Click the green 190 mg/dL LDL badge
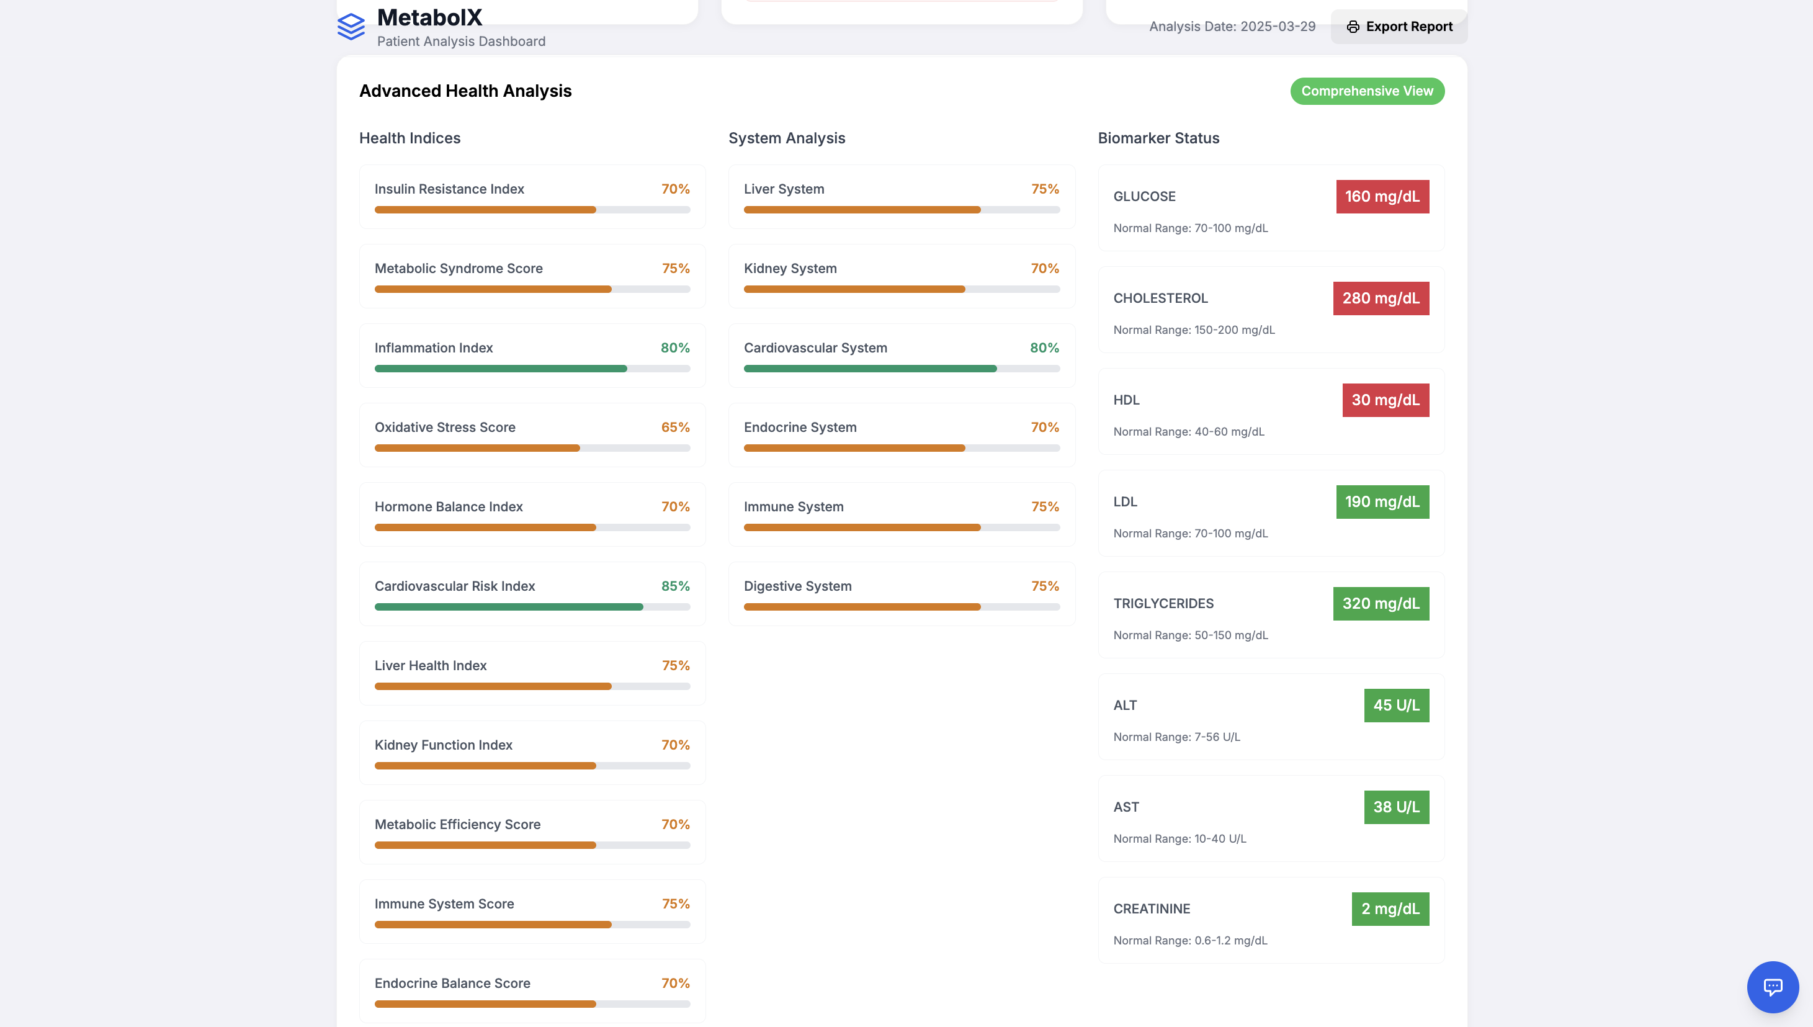Image resolution: width=1813 pixels, height=1027 pixels. point(1381,501)
